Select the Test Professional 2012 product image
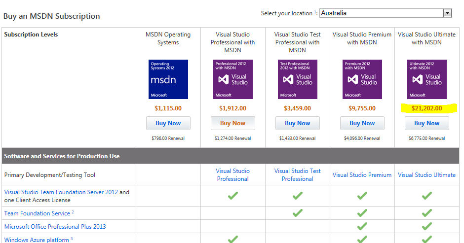Image resolution: width=464 pixels, height=243 pixels. pyautogui.click(x=297, y=79)
